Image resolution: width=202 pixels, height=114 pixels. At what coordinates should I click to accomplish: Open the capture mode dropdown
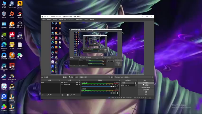tap(94, 77)
